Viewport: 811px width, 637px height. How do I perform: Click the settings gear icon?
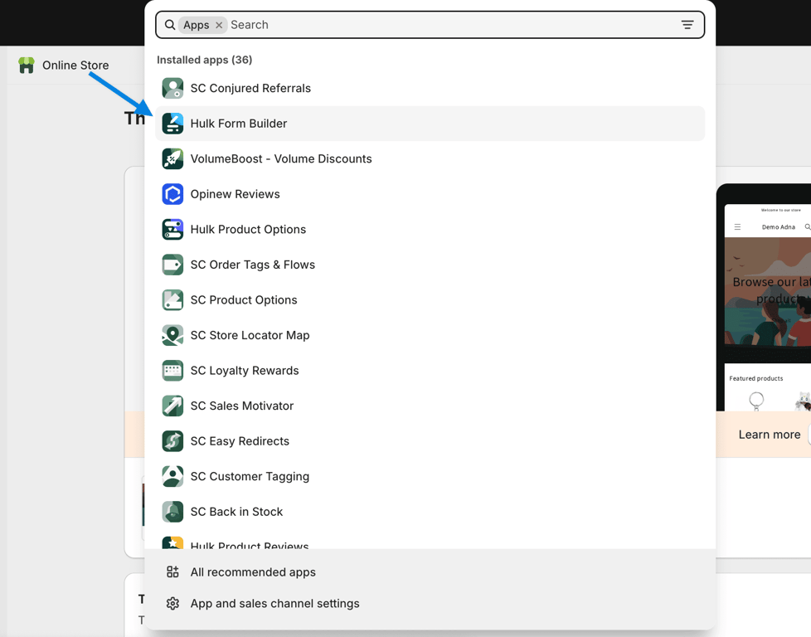click(x=172, y=603)
